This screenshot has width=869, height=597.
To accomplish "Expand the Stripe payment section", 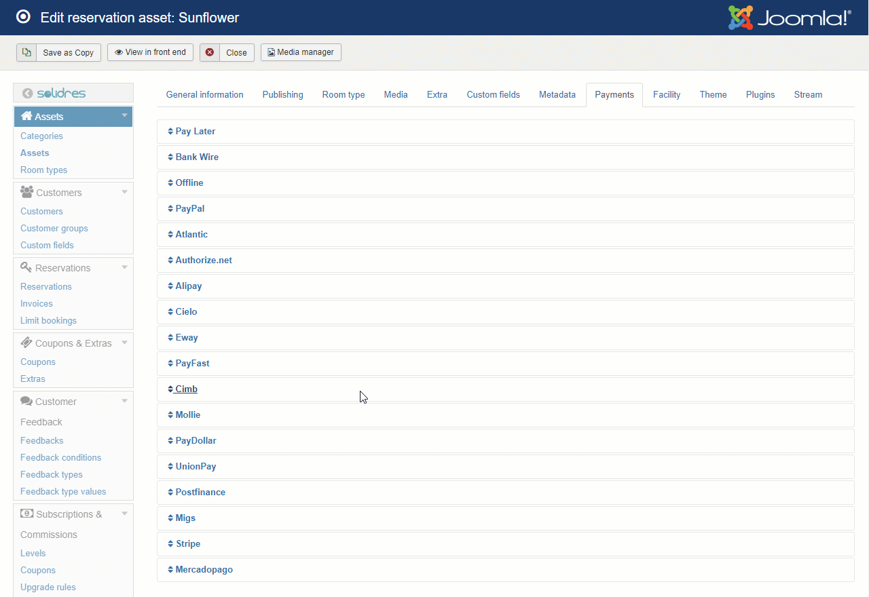I will click(x=187, y=543).
